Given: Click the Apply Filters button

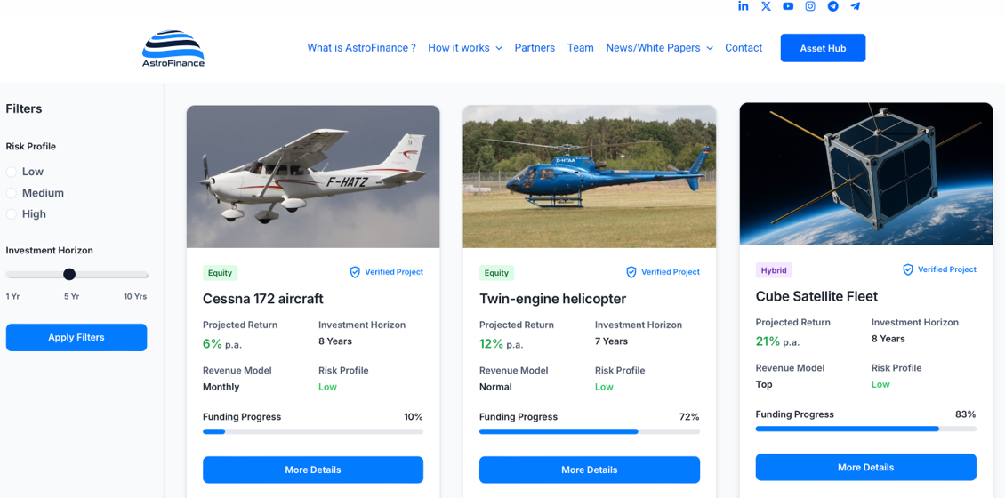Looking at the screenshot, I should [76, 338].
